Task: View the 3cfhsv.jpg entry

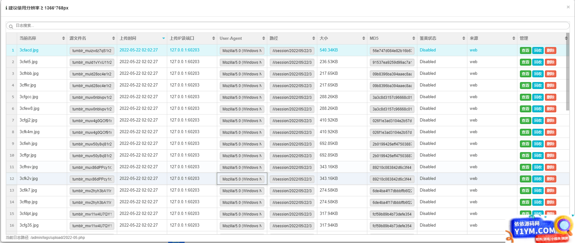Action: [x=526, y=167]
